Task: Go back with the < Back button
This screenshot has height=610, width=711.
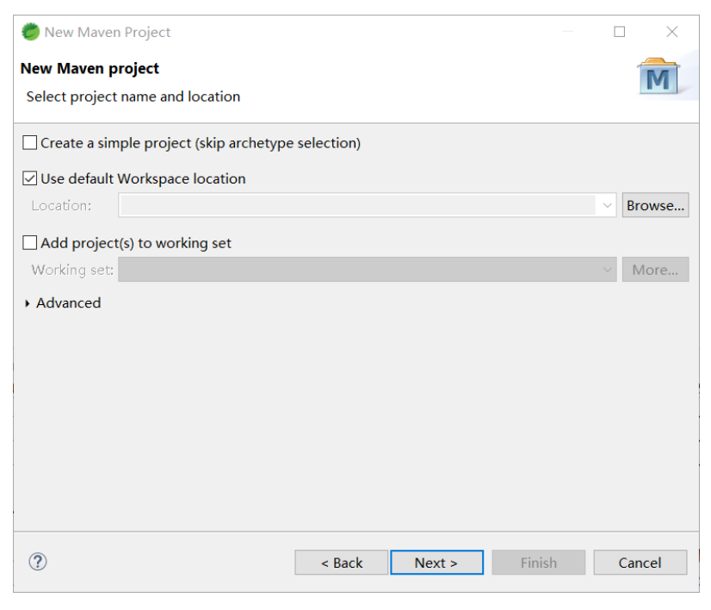Action: [342, 563]
